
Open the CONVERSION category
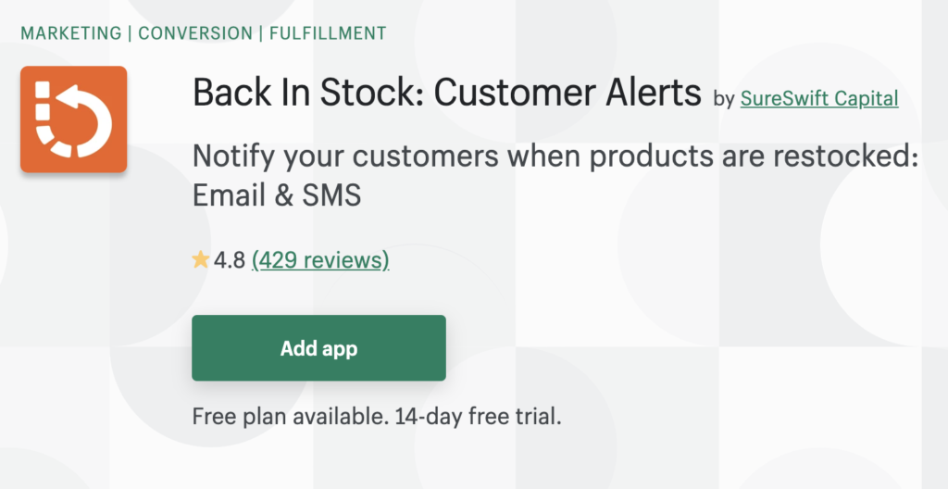click(x=194, y=33)
